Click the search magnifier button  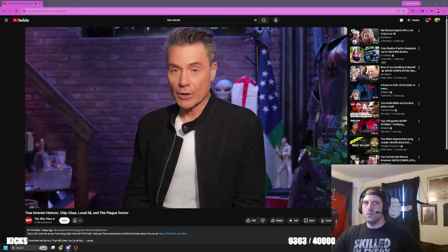point(264,20)
